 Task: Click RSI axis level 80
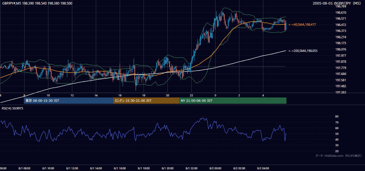pos(337,117)
